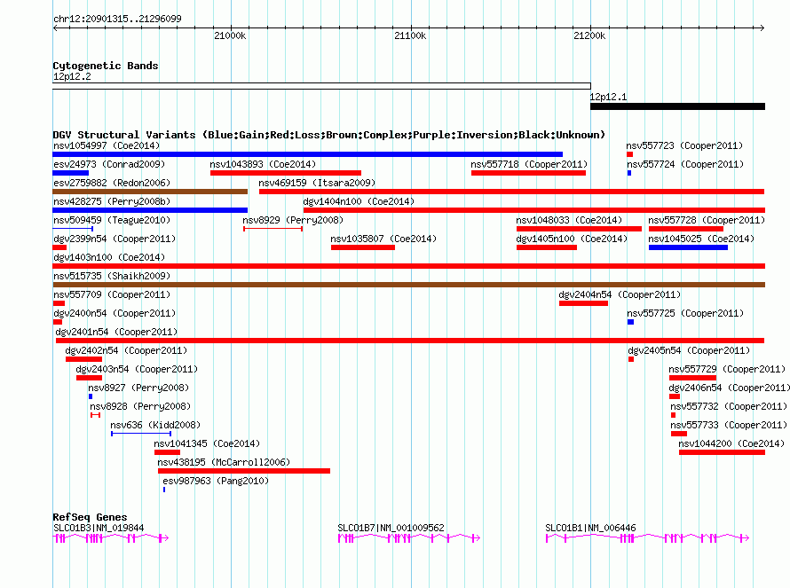Click the nsv469159 (Itsara2009) label

[x=317, y=183]
